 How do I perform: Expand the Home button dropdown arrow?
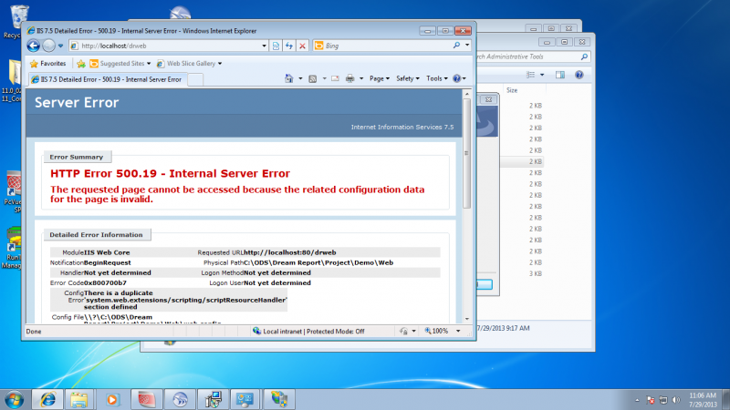point(300,78)
